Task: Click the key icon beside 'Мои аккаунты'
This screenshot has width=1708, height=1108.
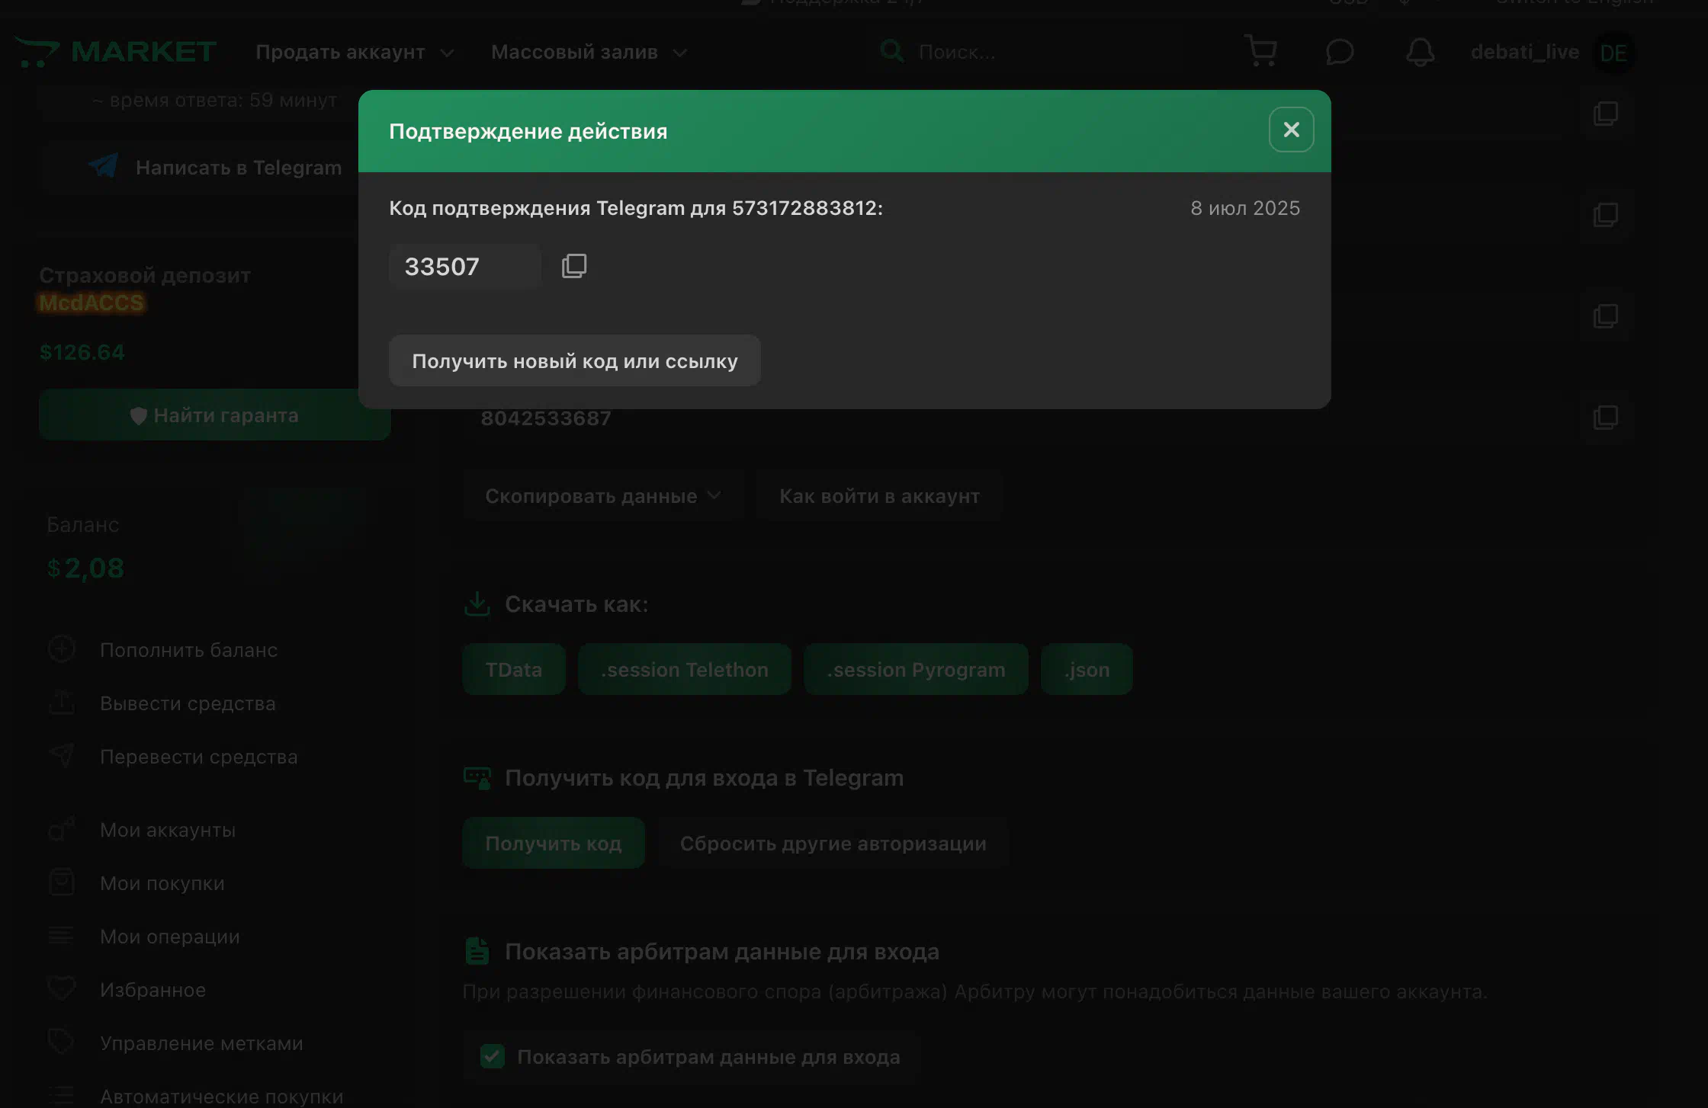Action: tap(62, 828)
